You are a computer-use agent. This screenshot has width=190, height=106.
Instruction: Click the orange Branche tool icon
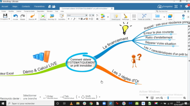point(32,16)
